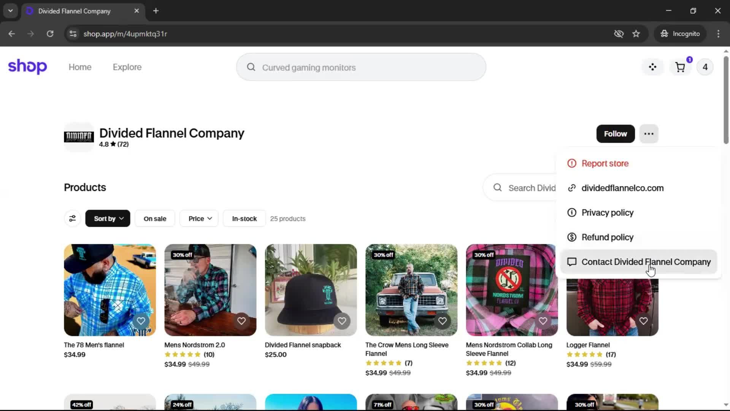
Task: Expand the Sort by dropdown
Action: pos(108,218)
